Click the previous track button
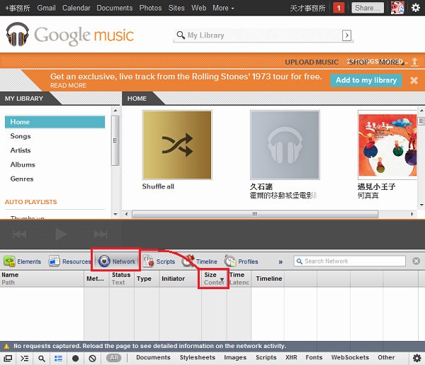 [x=20, y=234]
